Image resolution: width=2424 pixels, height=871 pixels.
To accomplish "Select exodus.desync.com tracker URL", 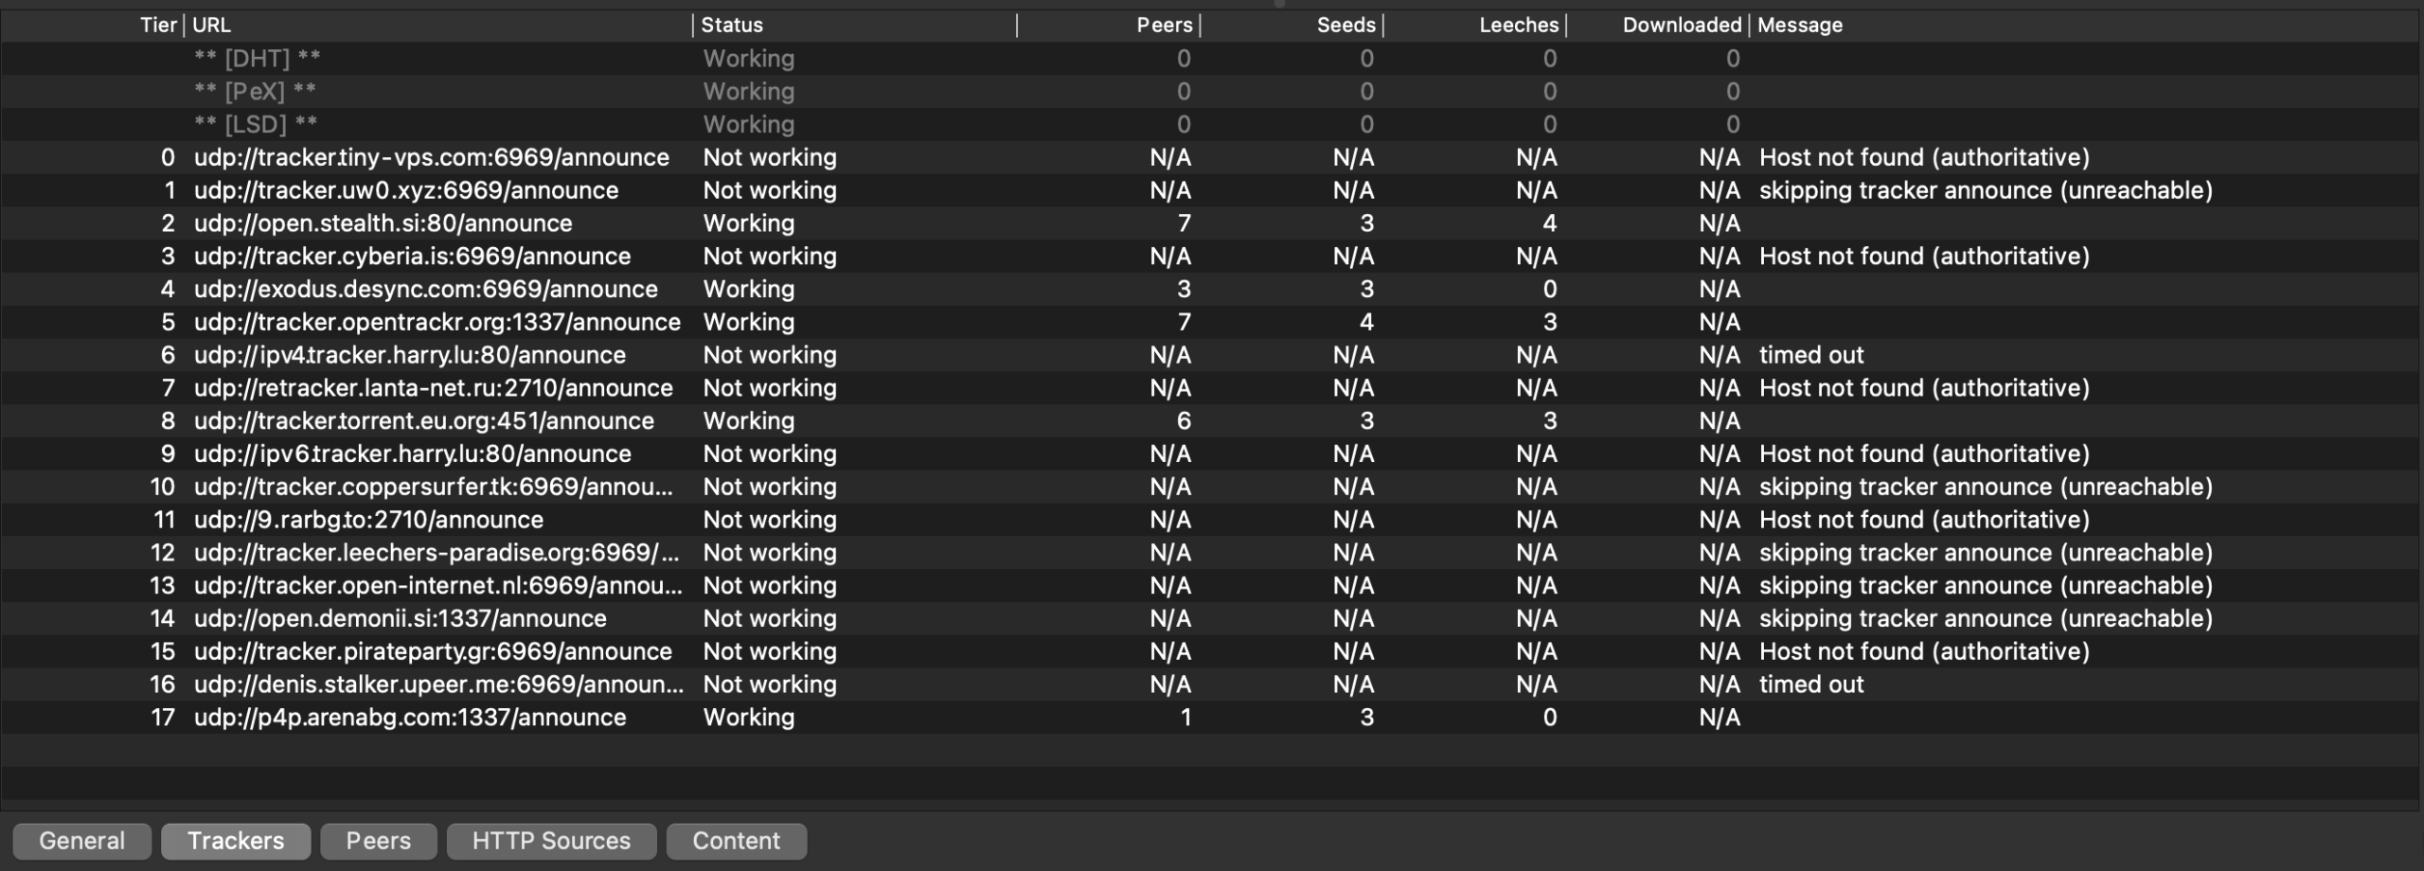I will (426, 289).
